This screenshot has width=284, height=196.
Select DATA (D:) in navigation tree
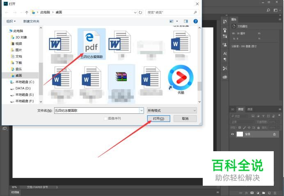[x=20, y=88]
